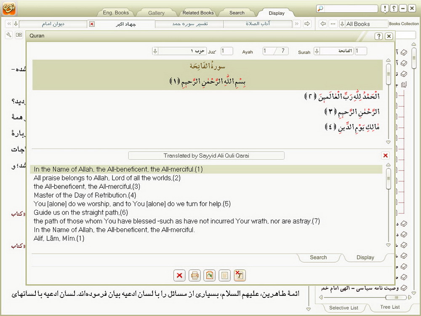421x316 pixels.
Task: Click the split view icon beside wrench
Action: click(19, 35)
